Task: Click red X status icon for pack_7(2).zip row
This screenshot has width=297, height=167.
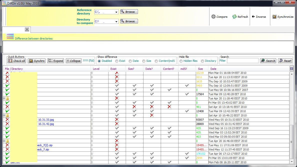Action: [7, 145]
